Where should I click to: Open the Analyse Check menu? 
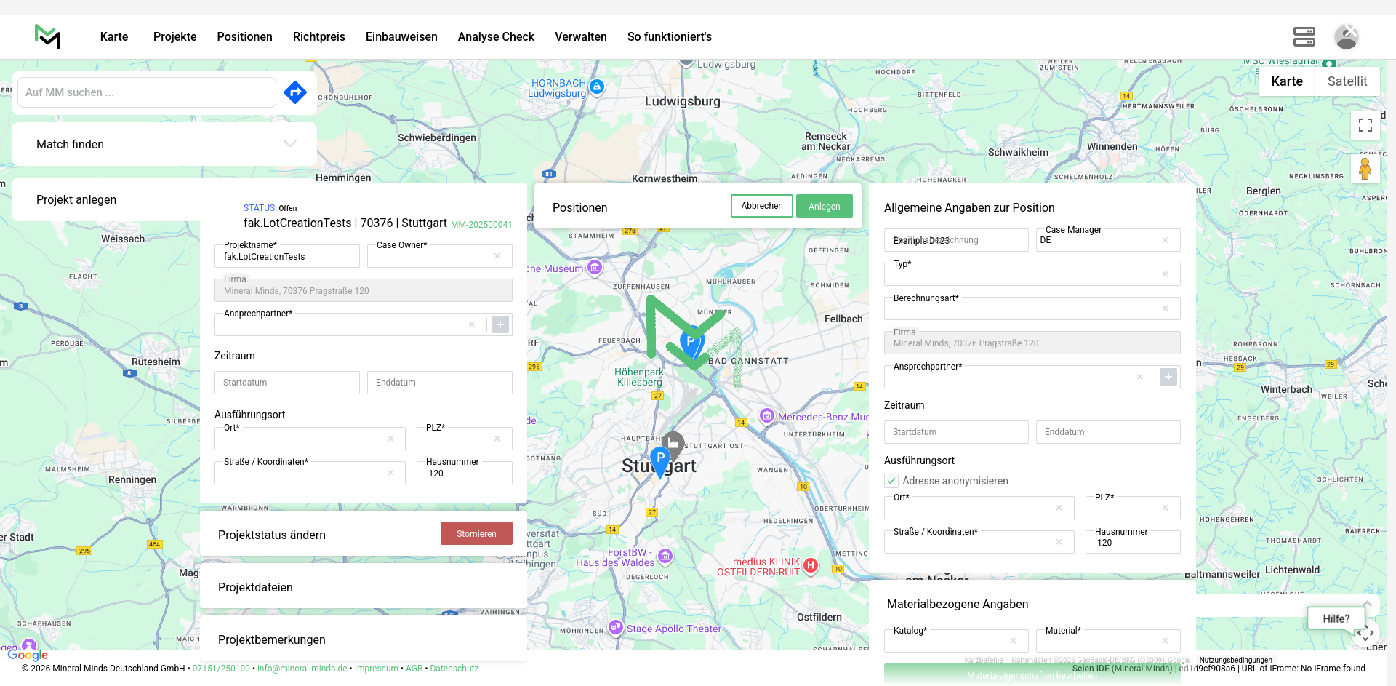click(496, 36)
